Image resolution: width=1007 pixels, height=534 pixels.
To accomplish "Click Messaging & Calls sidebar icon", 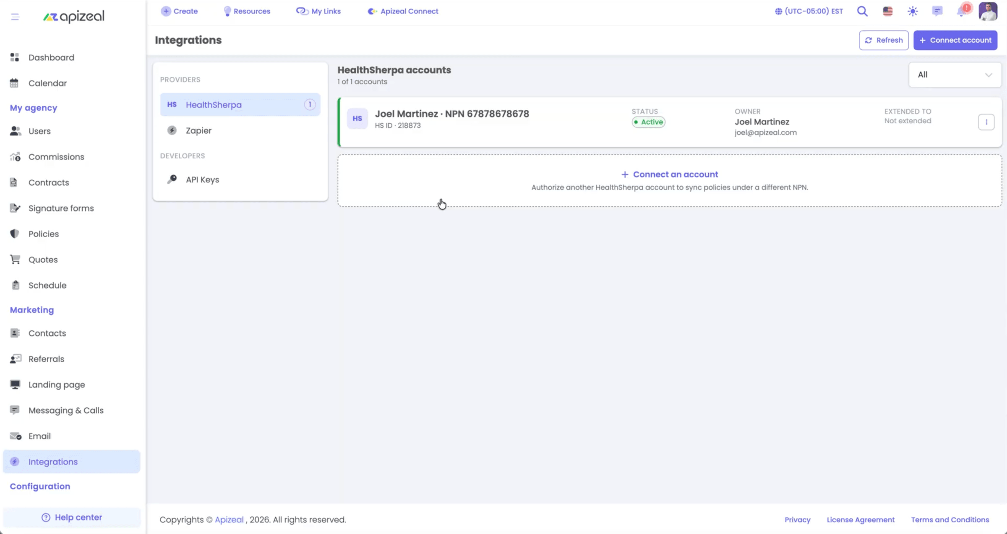I will tap(15, 410).
